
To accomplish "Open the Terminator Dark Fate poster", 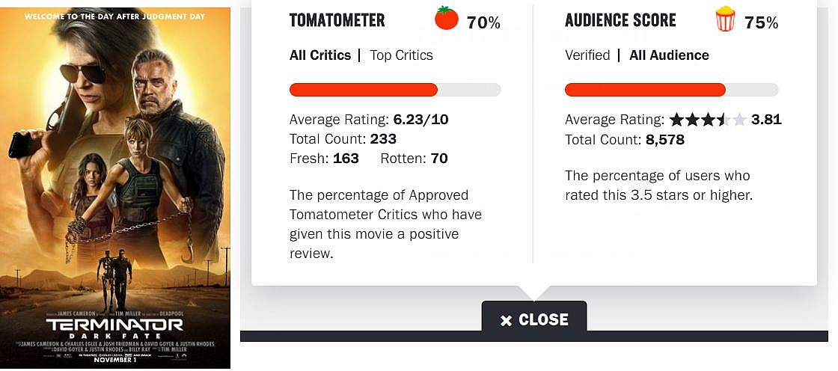I will pyautogui.click(x=115, y=187).
